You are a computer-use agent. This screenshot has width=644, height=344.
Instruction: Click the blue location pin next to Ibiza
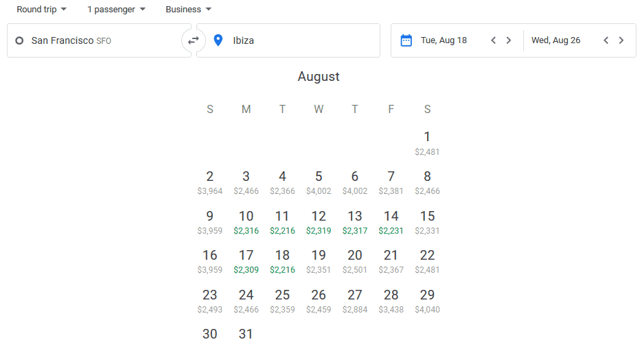pyautogui.click(x=218, y=40)
